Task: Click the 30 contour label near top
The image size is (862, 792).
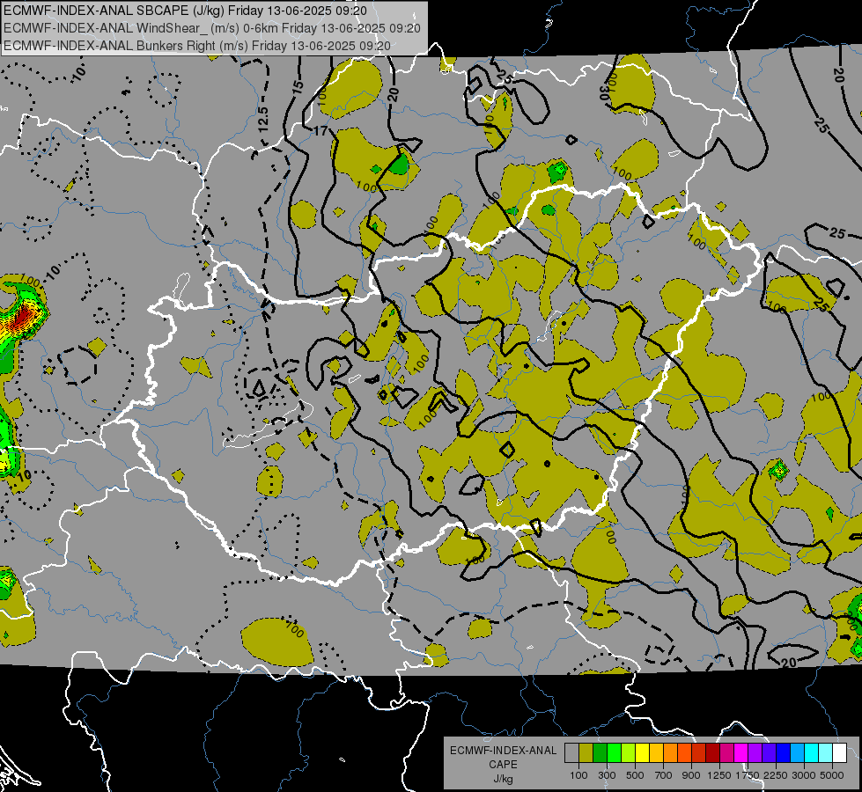Action: [605, 92]
